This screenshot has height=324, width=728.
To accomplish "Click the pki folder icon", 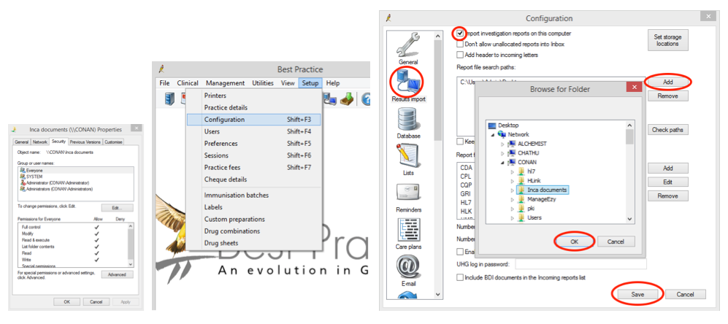I will click(x=521, y=209).
